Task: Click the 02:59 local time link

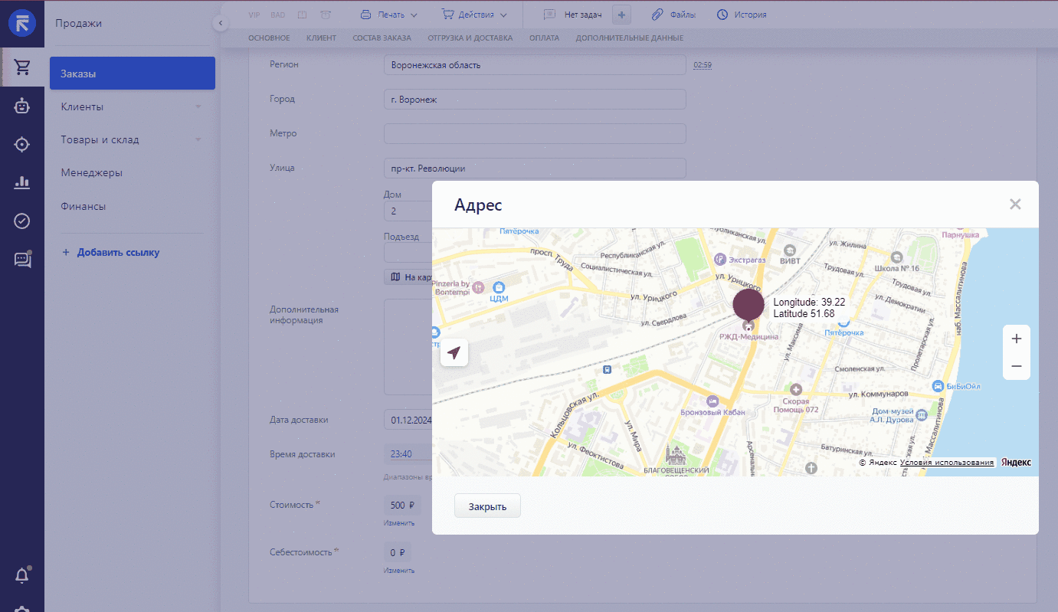Action: point(703,65)
